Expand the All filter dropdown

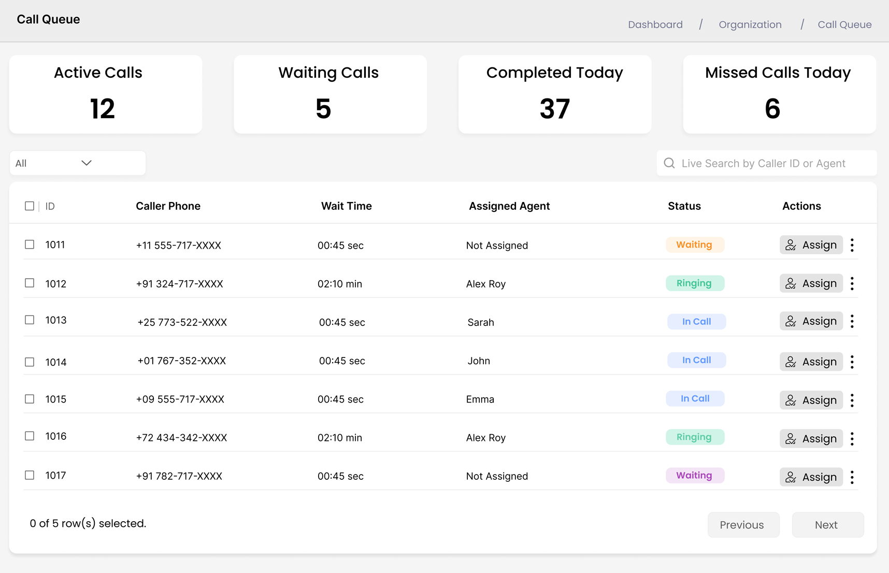77,163
